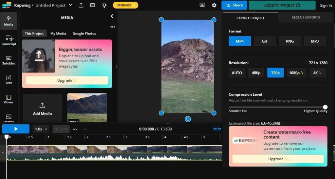Viewport: 335px width, 179px height.
Task: Collapse the Media panel with left chevron
Action: tap(112, 16)
